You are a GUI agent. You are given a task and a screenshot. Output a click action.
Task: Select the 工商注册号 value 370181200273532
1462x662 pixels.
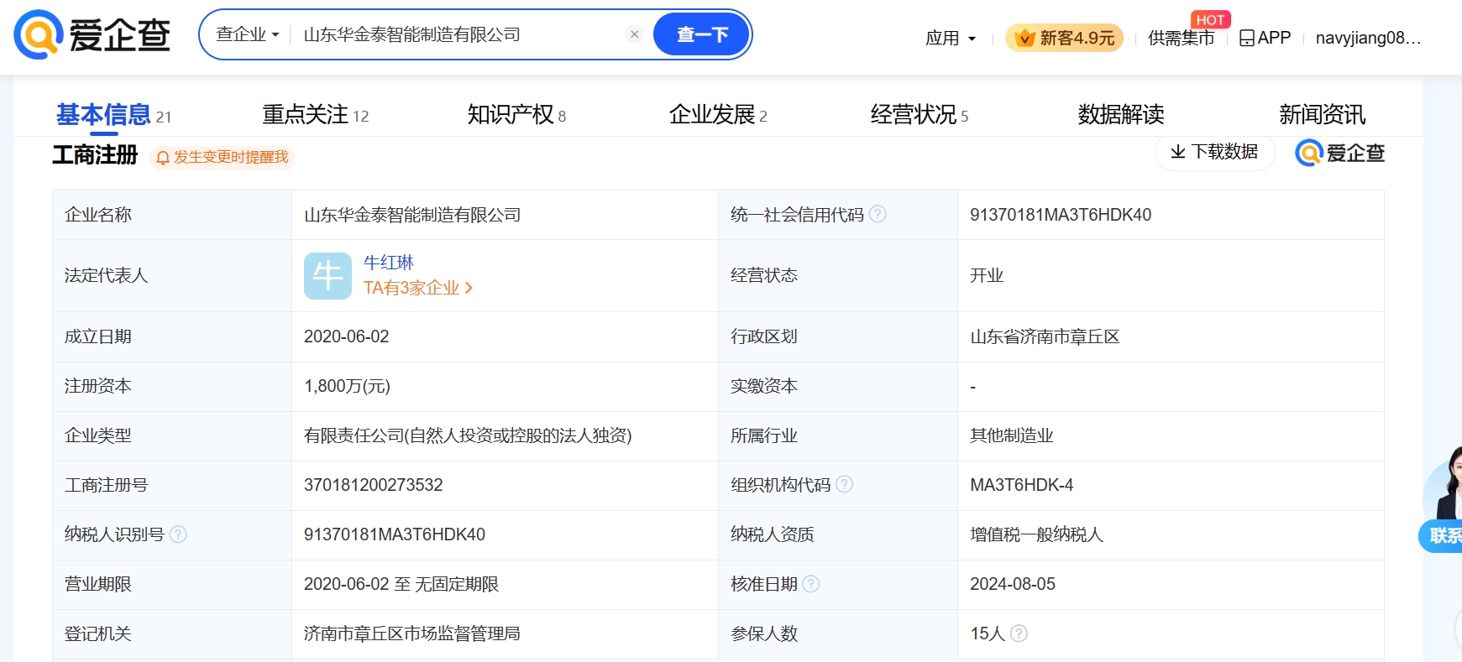(373, 485)
